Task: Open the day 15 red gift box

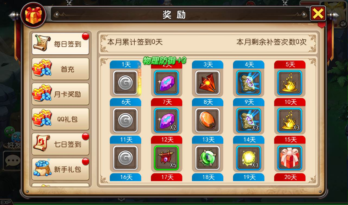Action: click(x=290, y=158)
